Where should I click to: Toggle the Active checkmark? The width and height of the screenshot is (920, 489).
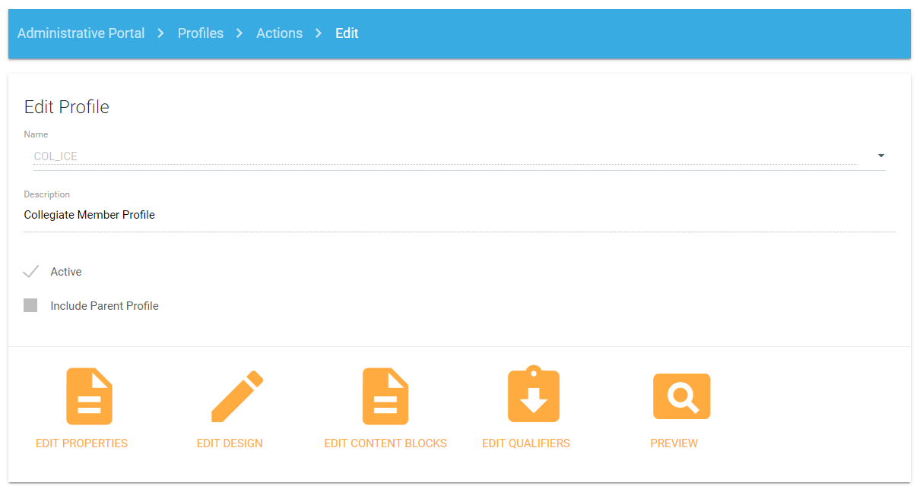coord(31,271)
